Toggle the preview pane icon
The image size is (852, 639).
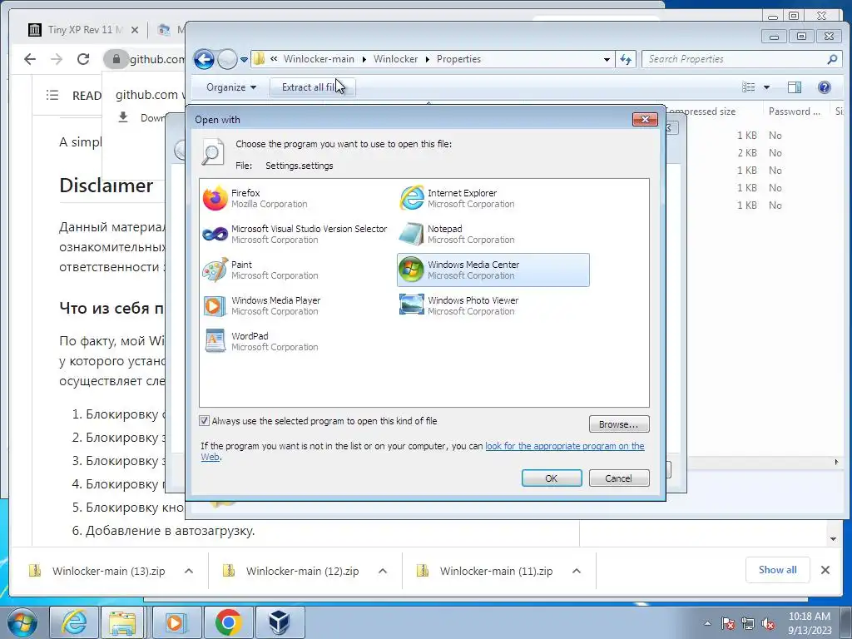tap(795, 87)
